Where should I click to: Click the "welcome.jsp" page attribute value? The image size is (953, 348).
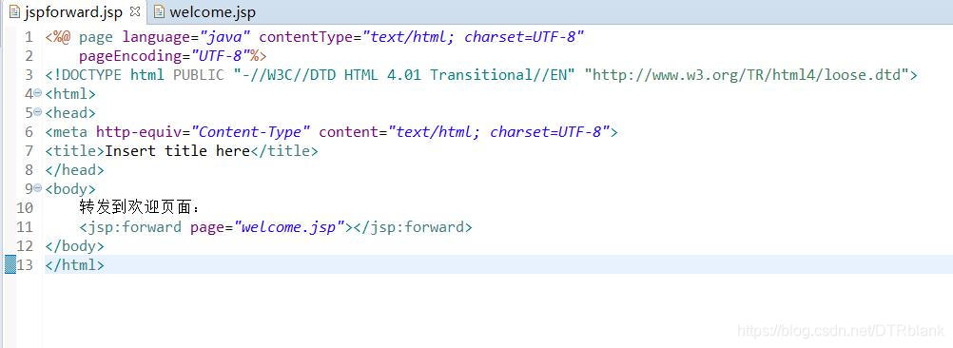[x=289, y=227]
